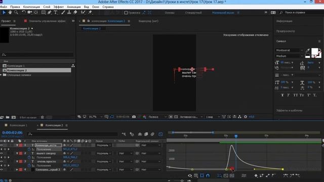Toggle Position stopwatch for layer 3

click(29, 165)
